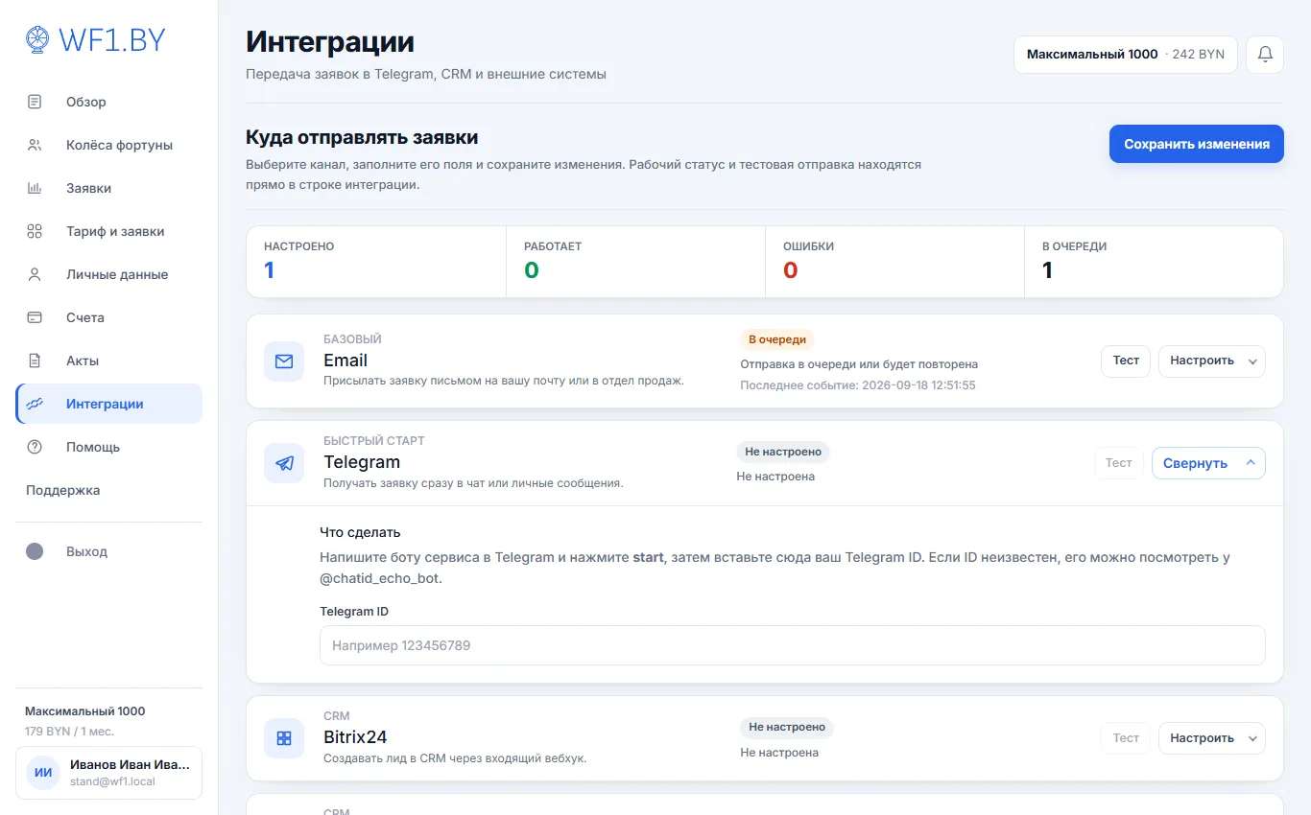Click Сохранить изменения button
1311x815 pixels.
tap(1197, 144)
